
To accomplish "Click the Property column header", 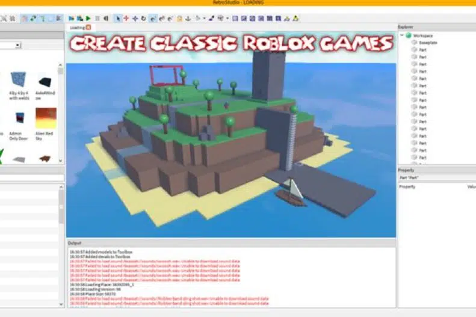I will 407,186.
